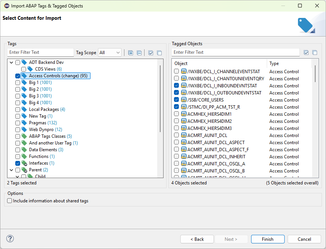Click icon of ACMRT_AUNIT_DCL object

tap(184, 135)
